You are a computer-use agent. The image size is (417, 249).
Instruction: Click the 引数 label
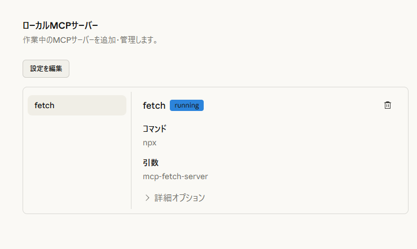[151, 163]
